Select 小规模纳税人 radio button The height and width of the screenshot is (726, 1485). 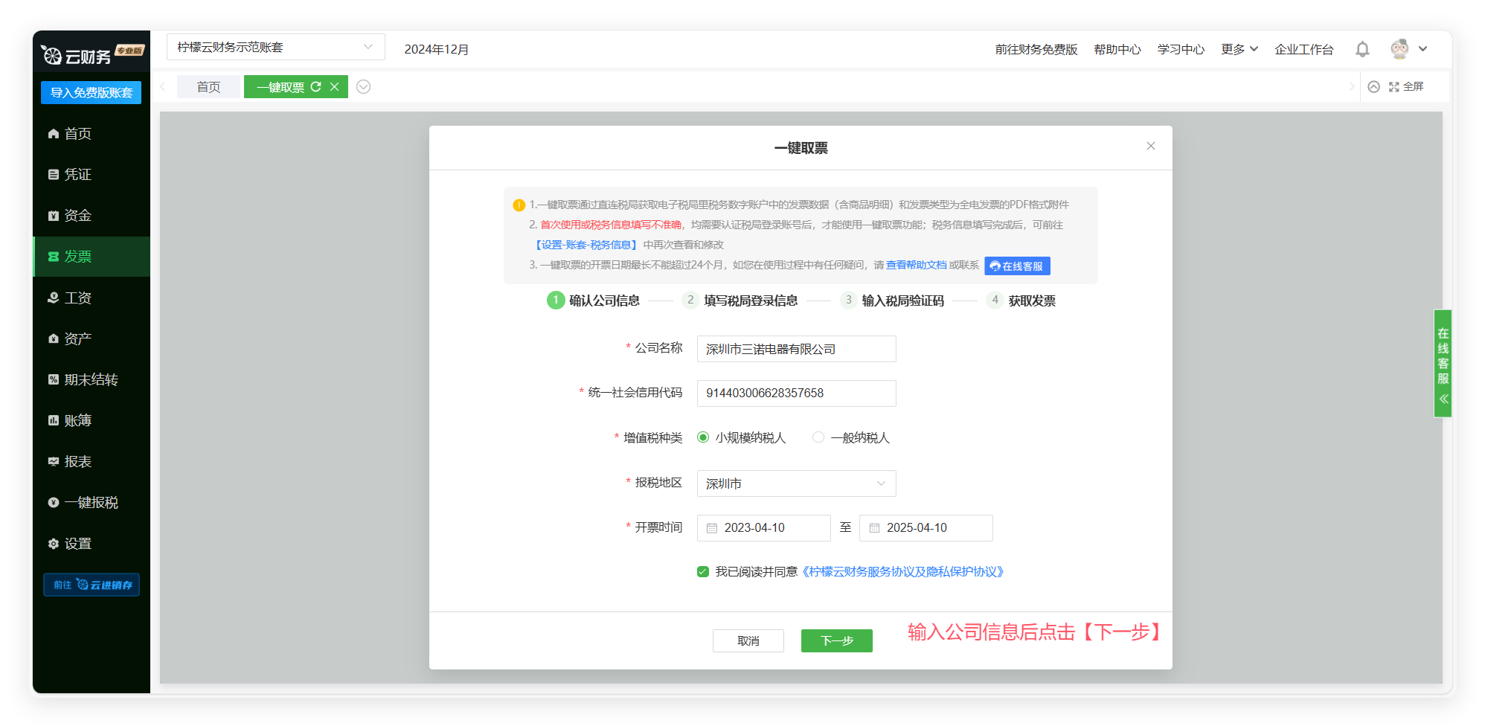tap(703, 437)
